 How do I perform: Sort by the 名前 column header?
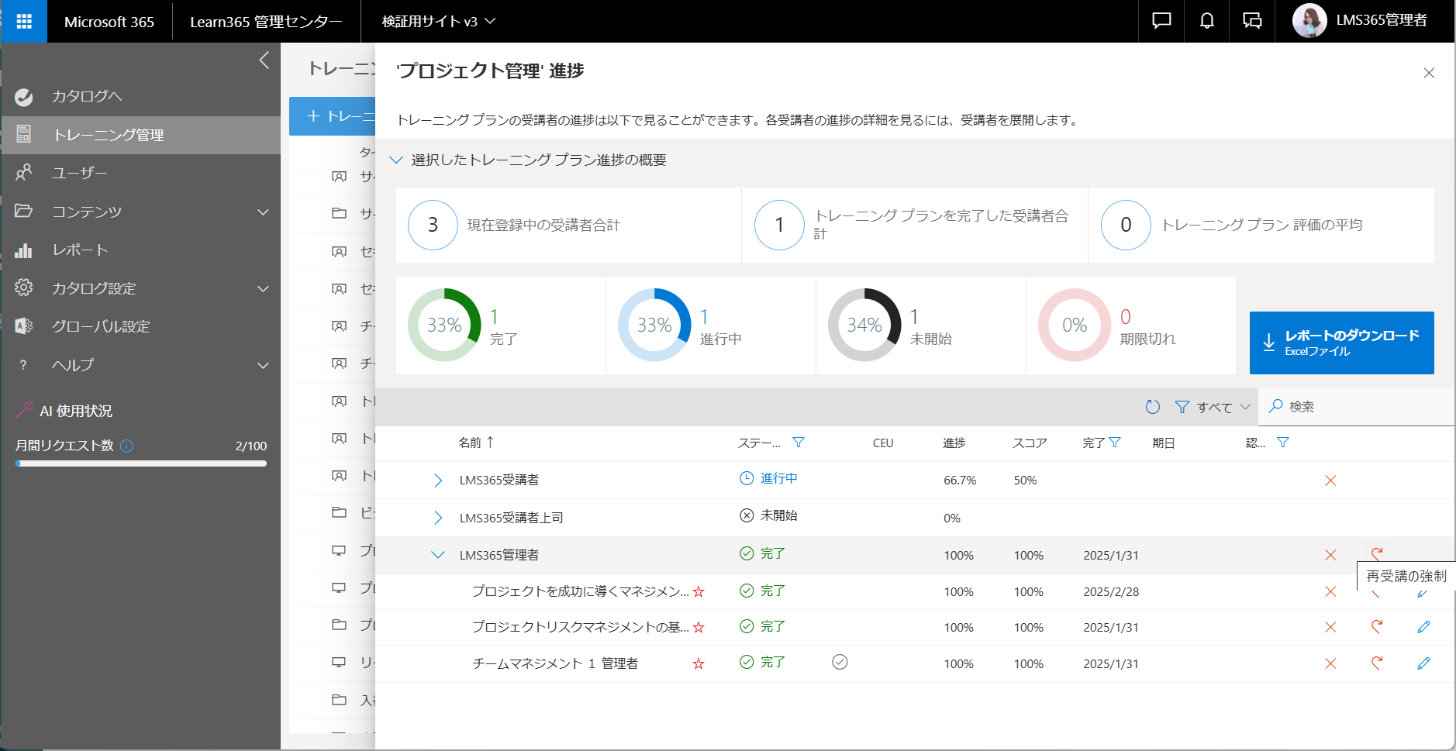tap(476, 443)
